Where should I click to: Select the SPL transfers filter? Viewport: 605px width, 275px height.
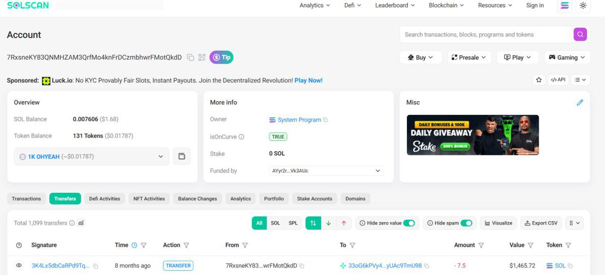point(293,223)
